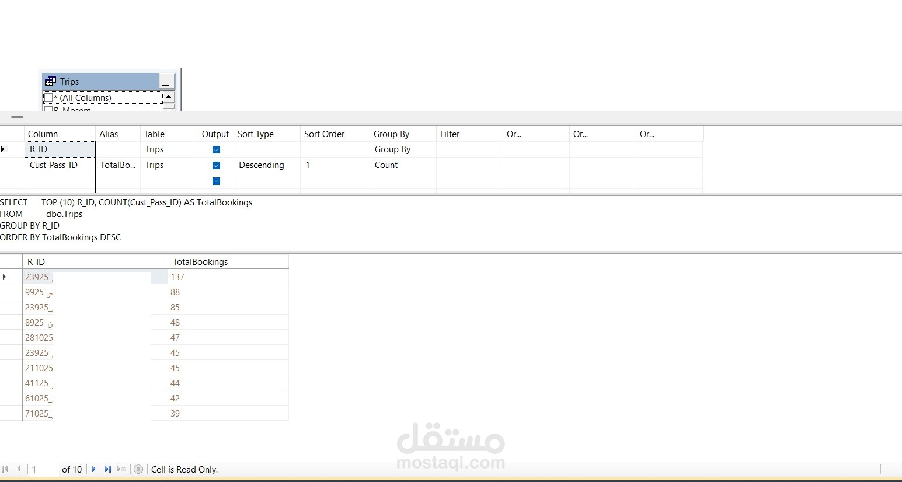Select the R_ID column cell in criteria grid
The image size is (902, 482).
(60, 149)
